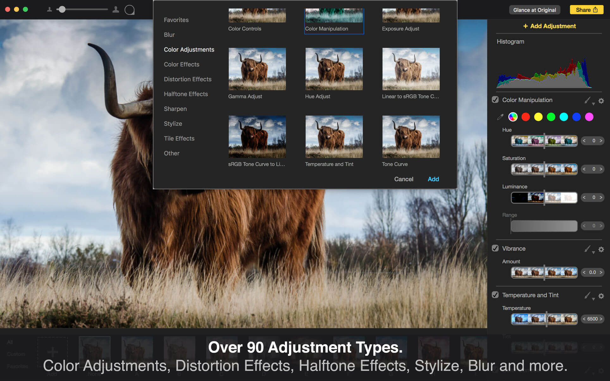
Task: Click the sRGB Tone Curve to Linear thumbnail
Action: 257,136
